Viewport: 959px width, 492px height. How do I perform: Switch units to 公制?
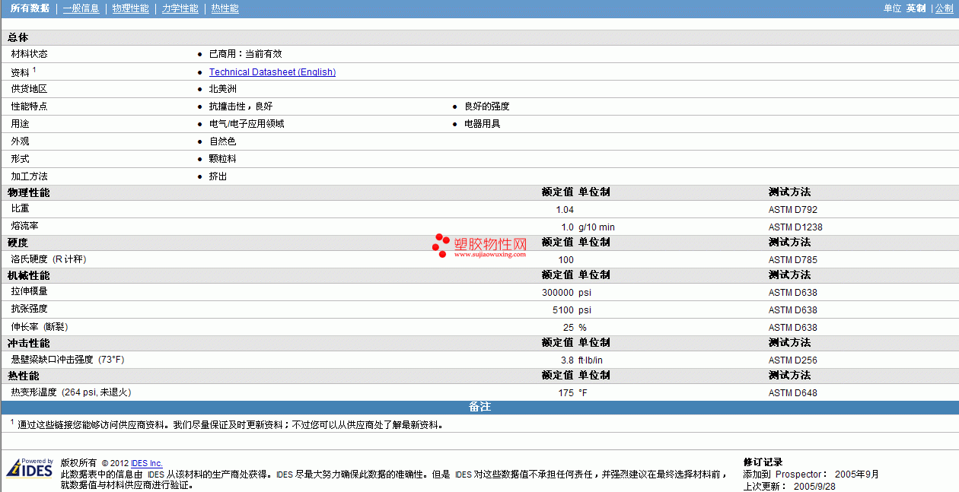[x=944, y=8]
